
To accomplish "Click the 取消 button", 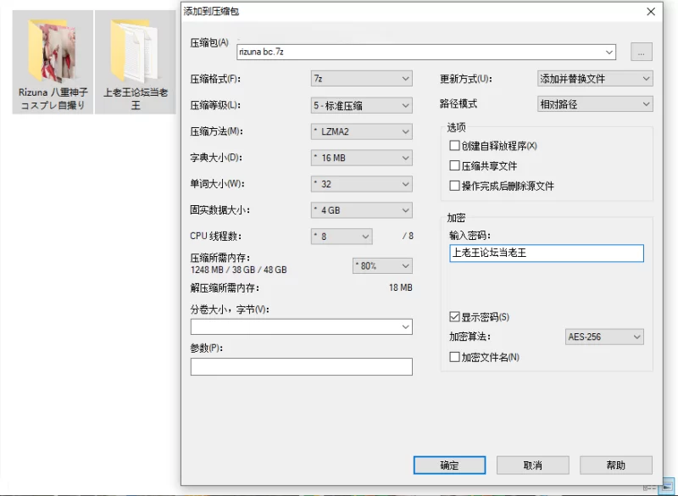I will [532, 465].
